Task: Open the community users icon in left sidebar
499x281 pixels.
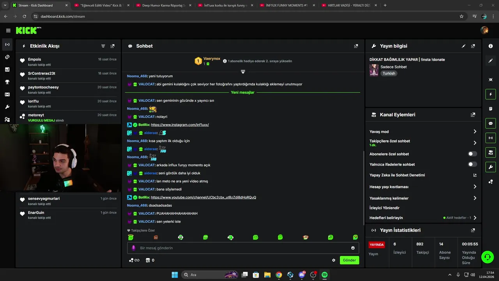Action: coord(7,119)
